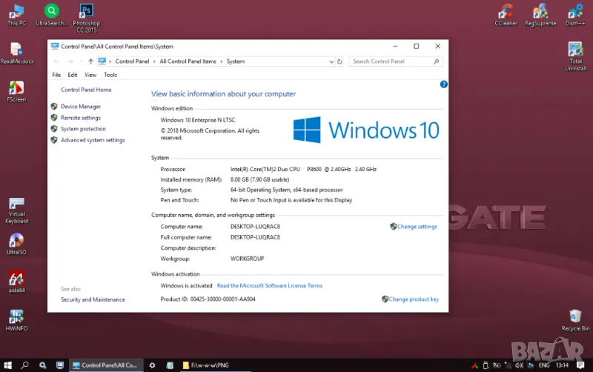
Task: Click the Total Uninstall desktop icon
Action: pos(575,51)
